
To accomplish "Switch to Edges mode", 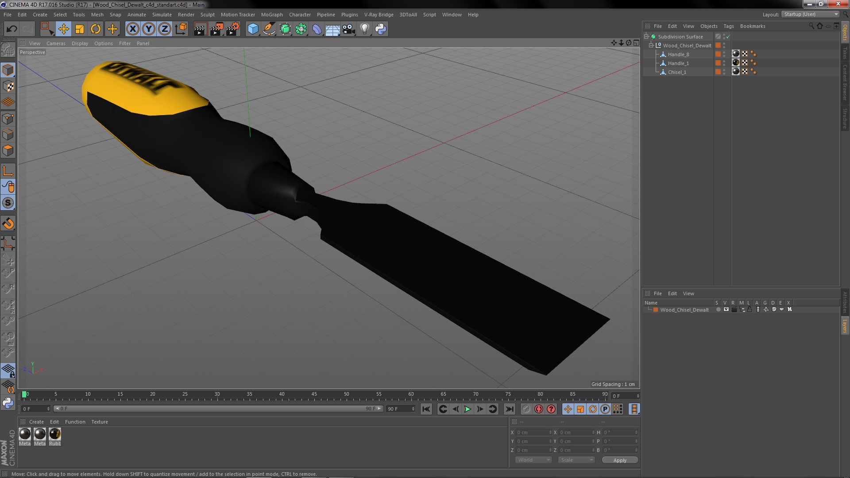I will (8, 135).
